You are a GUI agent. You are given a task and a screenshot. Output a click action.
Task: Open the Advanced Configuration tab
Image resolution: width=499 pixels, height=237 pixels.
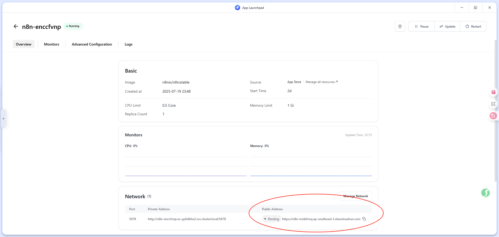[x=92, y=44]
